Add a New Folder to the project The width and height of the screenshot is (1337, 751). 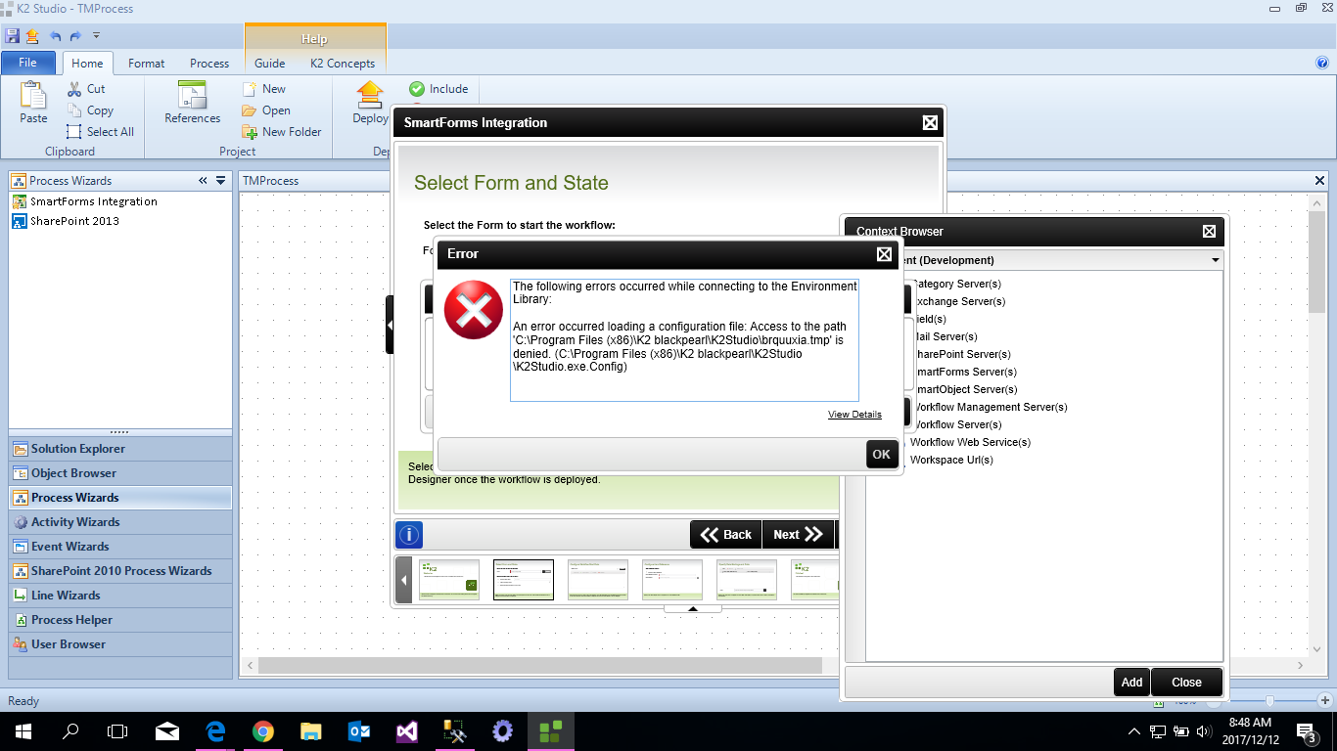[282, 132]
